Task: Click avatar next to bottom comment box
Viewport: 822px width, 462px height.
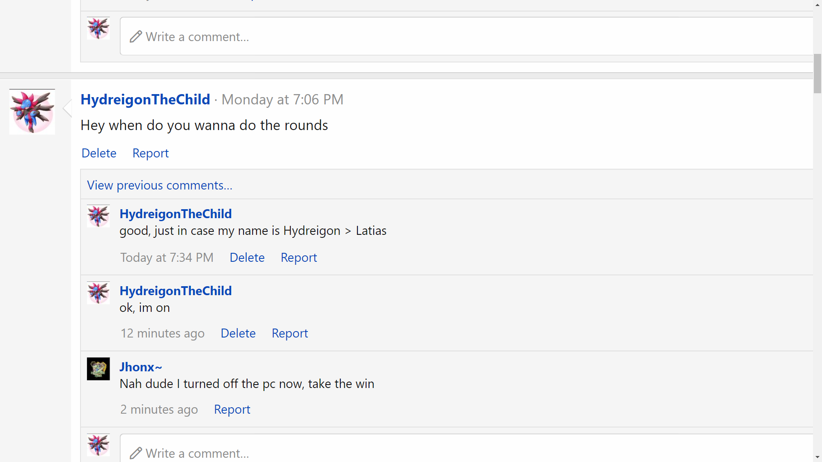Action: coord(98,445)
